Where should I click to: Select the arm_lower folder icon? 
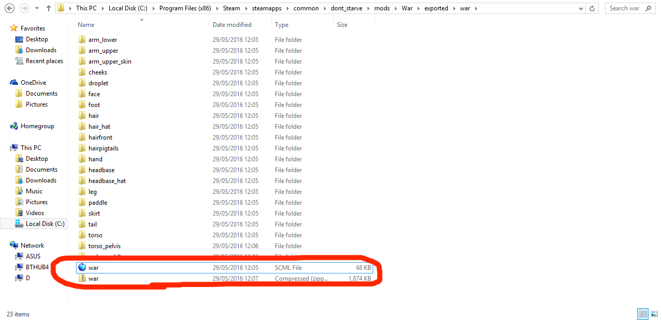[x=82, y=40]
